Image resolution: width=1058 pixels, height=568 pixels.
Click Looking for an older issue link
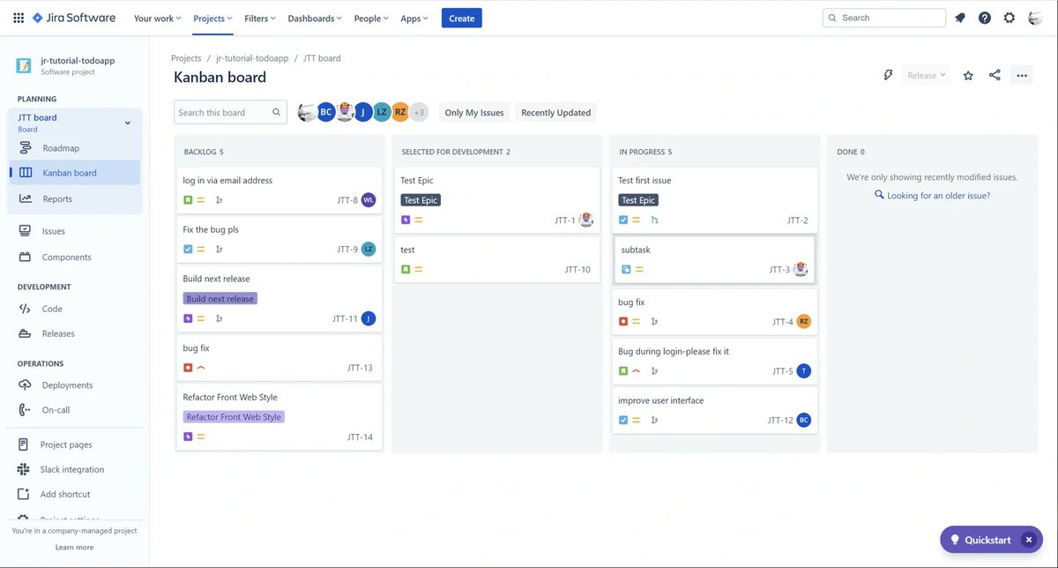coord(938,195)
